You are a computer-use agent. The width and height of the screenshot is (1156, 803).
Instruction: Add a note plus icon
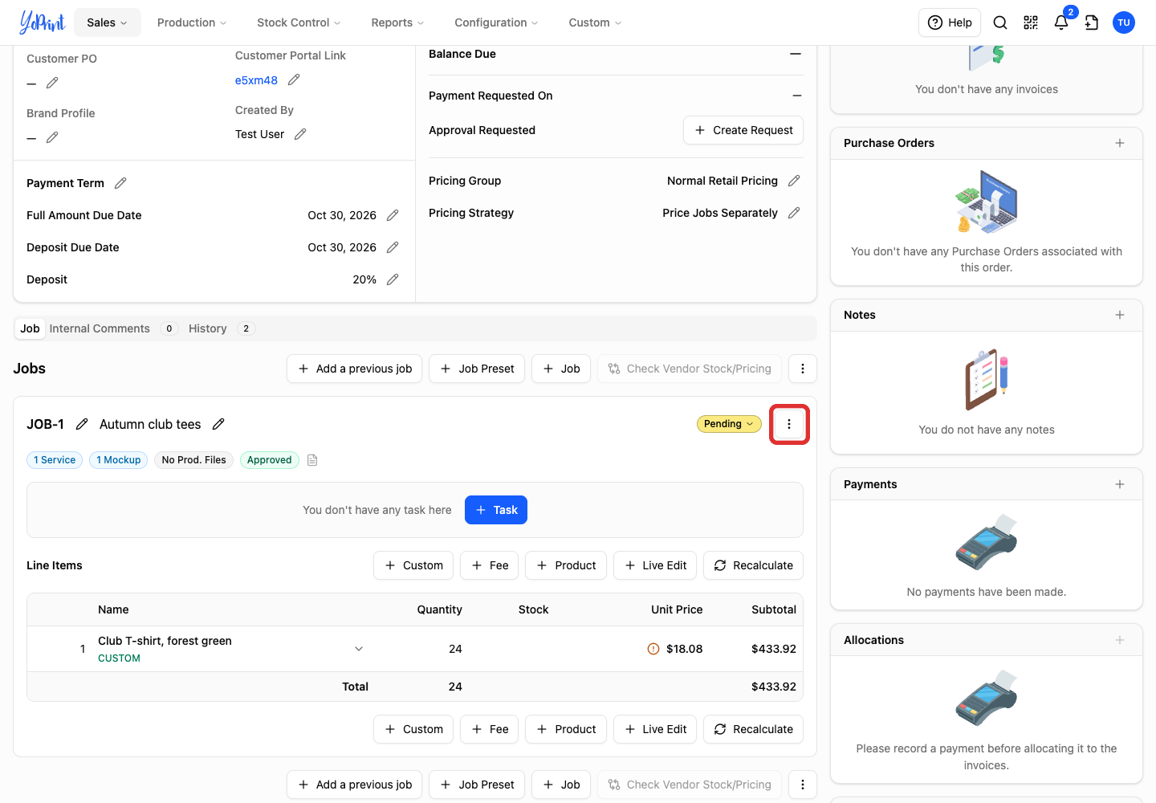[x=1120, y=315]
